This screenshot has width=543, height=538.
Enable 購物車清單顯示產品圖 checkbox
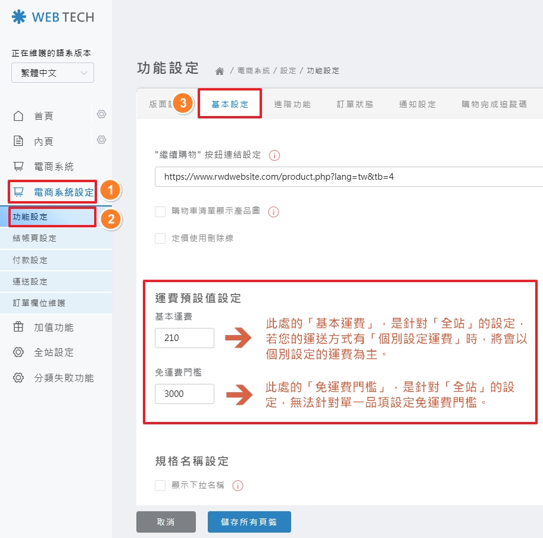(160, 211)
